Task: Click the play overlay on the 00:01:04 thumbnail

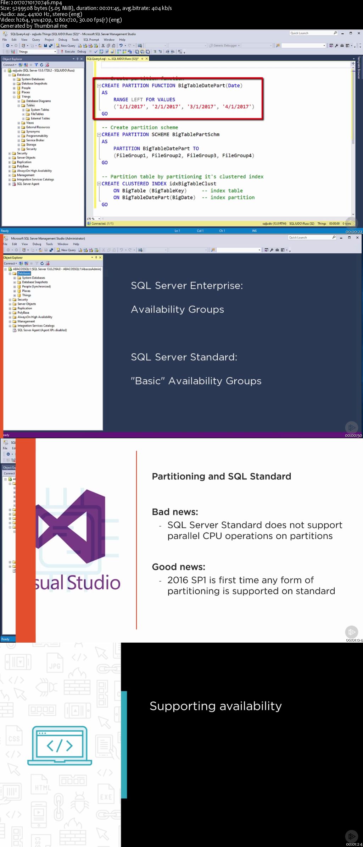Action: (x=352, y=632)
